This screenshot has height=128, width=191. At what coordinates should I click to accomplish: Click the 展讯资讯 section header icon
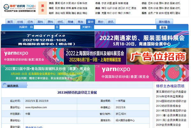(4, 86)
